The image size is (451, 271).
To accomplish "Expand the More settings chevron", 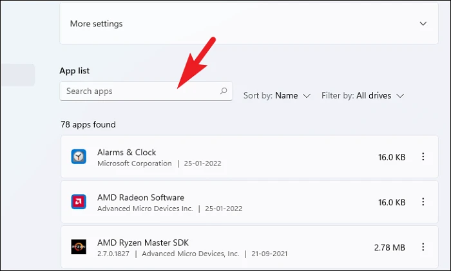I will (x=423, y=24).
